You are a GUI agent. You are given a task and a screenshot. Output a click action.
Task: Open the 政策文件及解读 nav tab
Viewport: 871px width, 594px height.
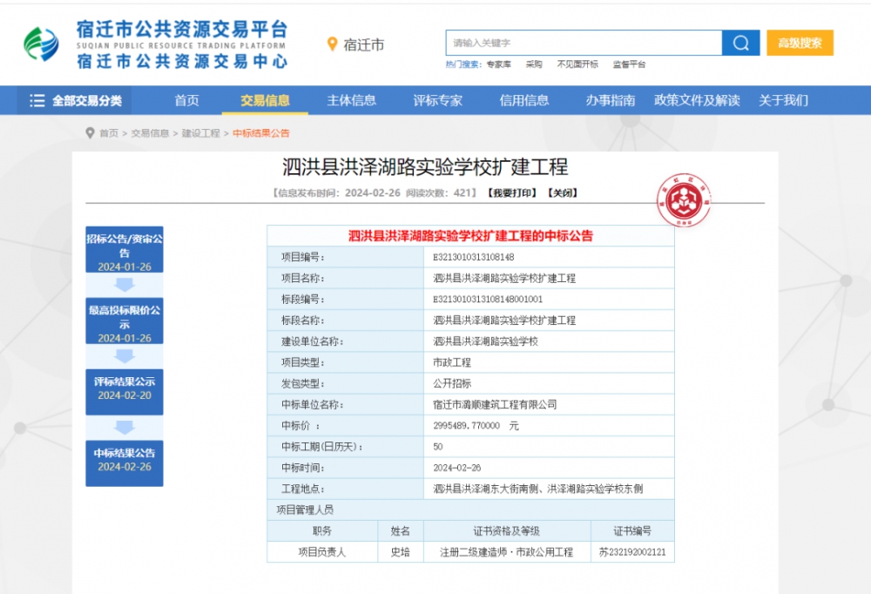(697, 100)
